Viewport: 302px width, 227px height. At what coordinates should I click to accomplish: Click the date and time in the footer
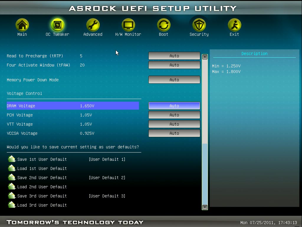click(x=269, y=223)
